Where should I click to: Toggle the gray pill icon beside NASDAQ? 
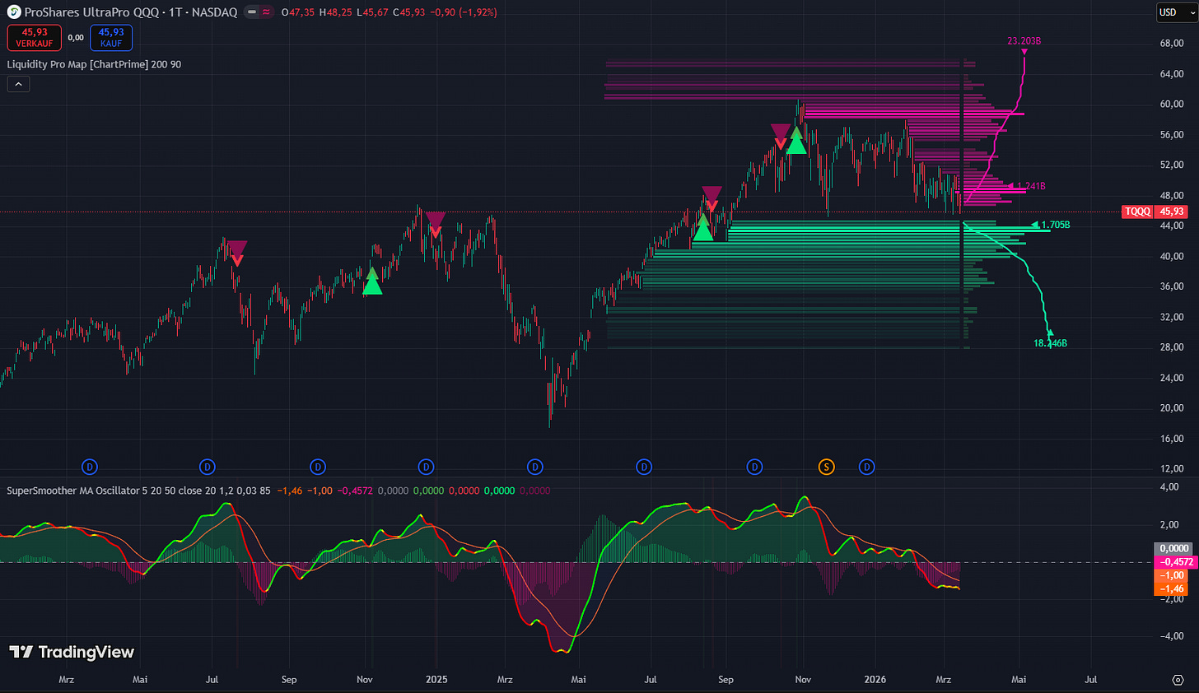(x=252, y=12)
